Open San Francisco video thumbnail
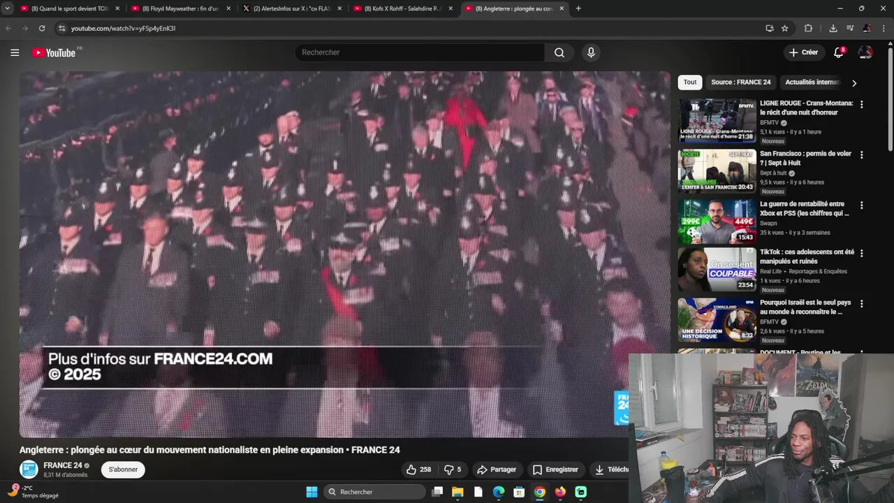The image size is (894, 503). (x=717, y=170)
